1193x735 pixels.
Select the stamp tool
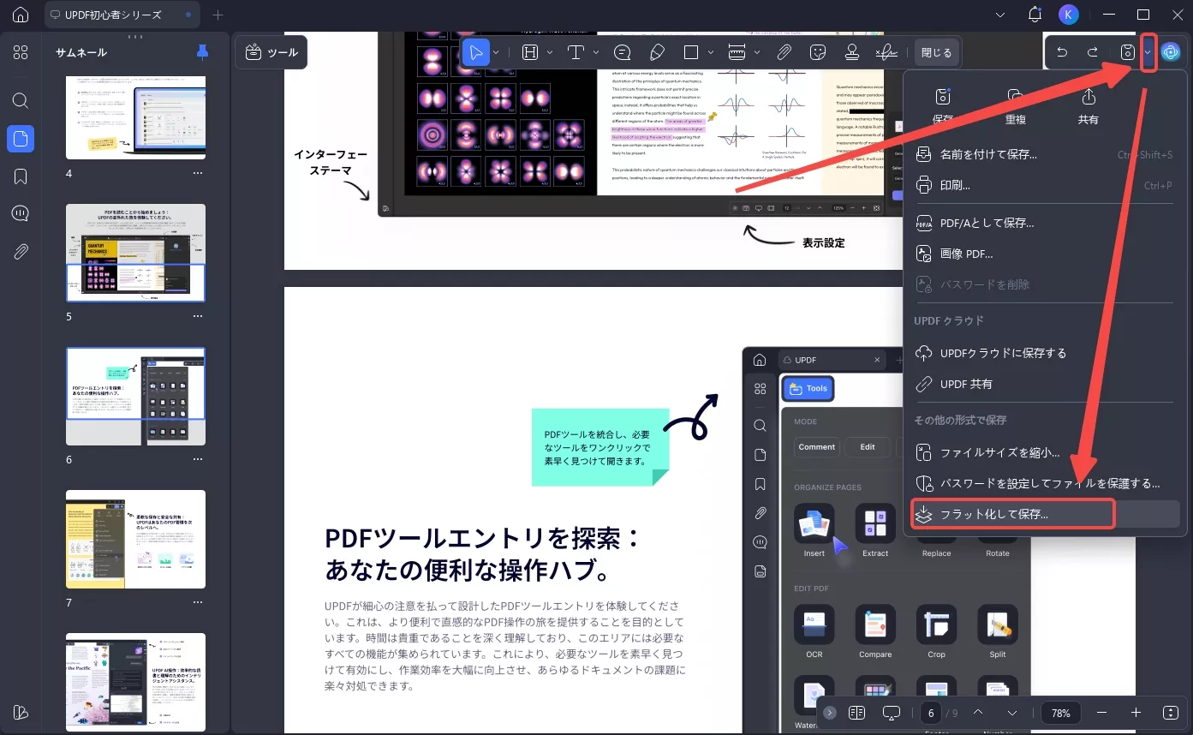pos(852,52)
